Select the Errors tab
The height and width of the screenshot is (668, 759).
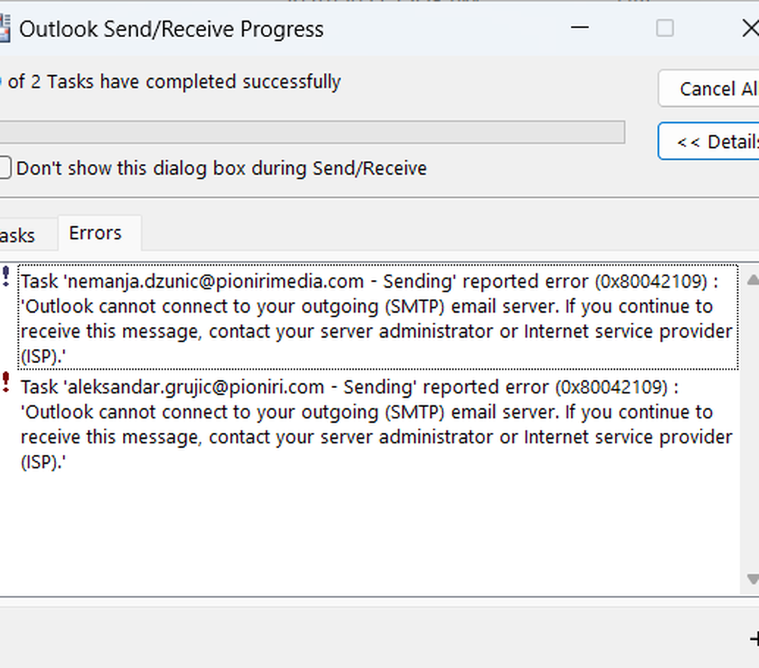point(96,234)
